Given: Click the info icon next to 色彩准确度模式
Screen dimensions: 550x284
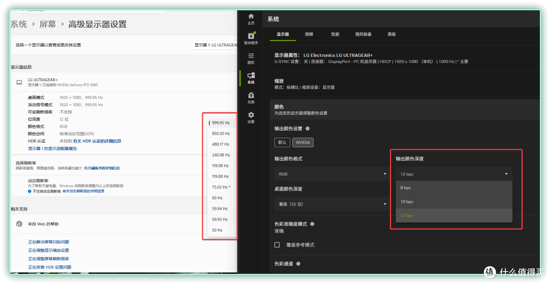Looking at the screenshot, I should pyautogui.click(x=312, y=224).
